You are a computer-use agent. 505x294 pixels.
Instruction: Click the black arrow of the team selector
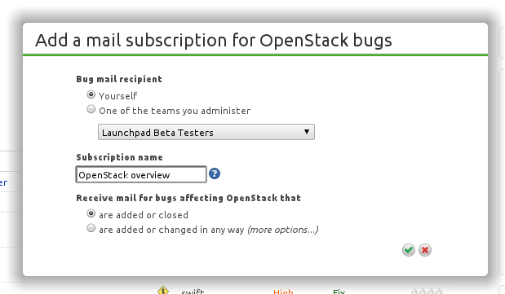(x=307, y=132)
